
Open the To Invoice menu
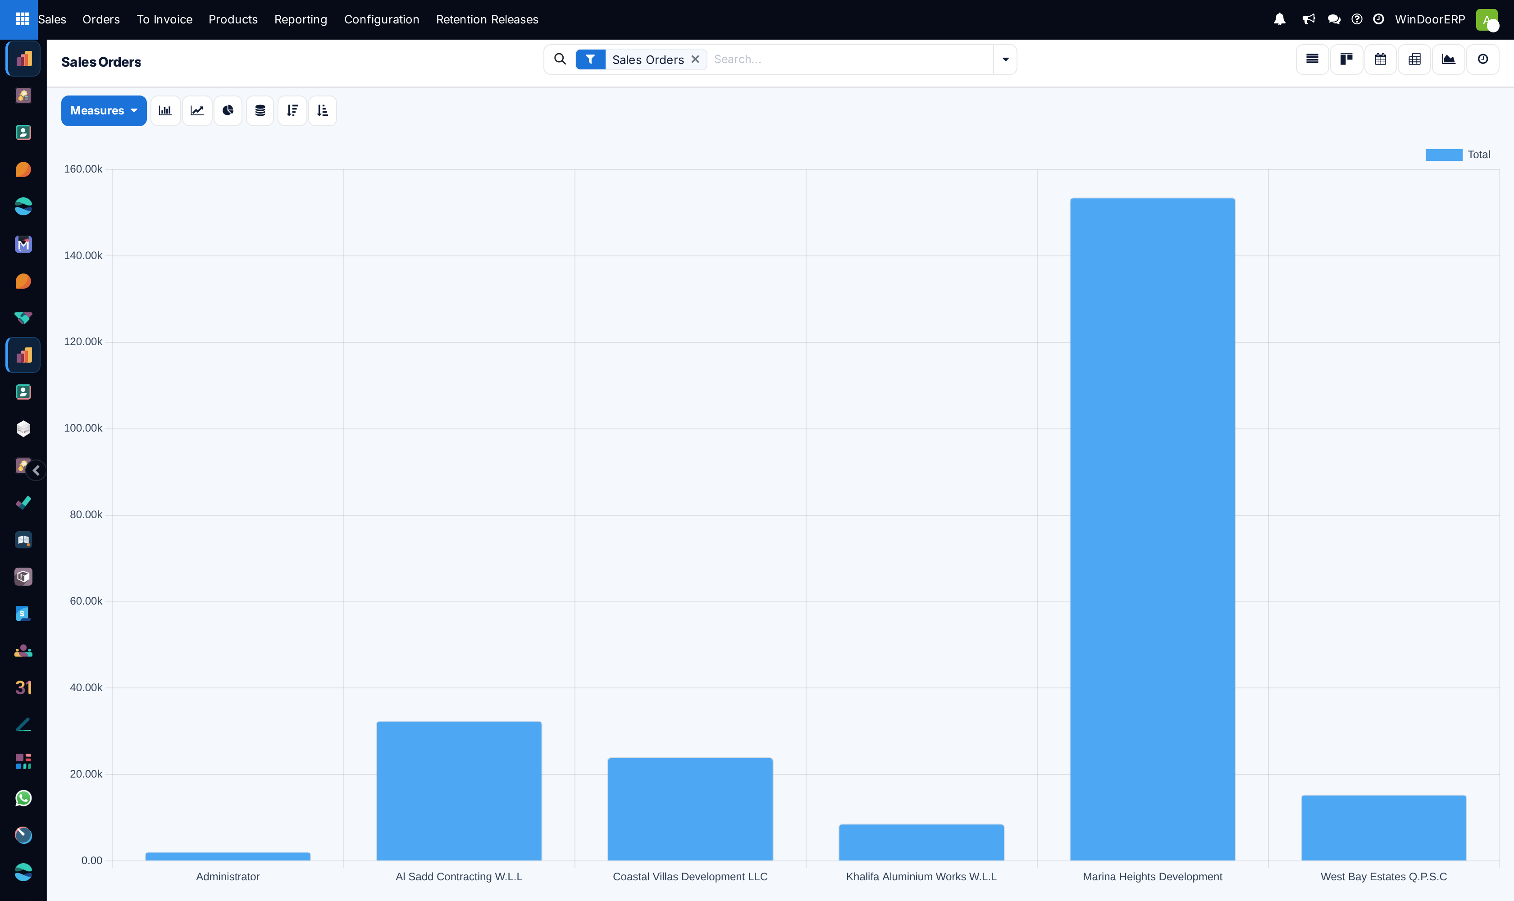coord(164,19)
